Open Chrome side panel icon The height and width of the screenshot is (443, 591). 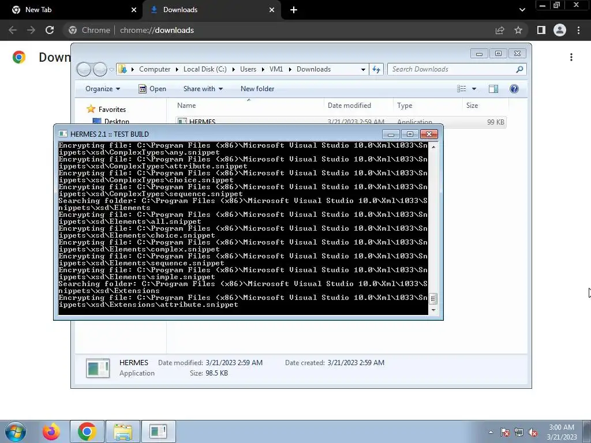[541, 30]
